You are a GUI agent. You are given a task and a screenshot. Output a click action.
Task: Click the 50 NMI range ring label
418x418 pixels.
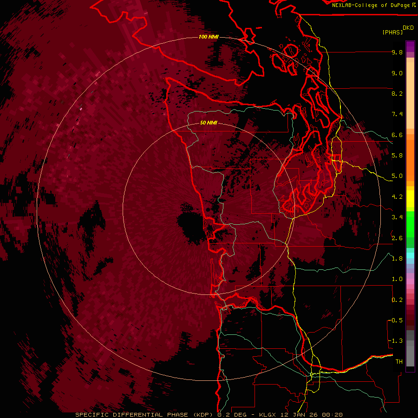[x=209, y=123]
